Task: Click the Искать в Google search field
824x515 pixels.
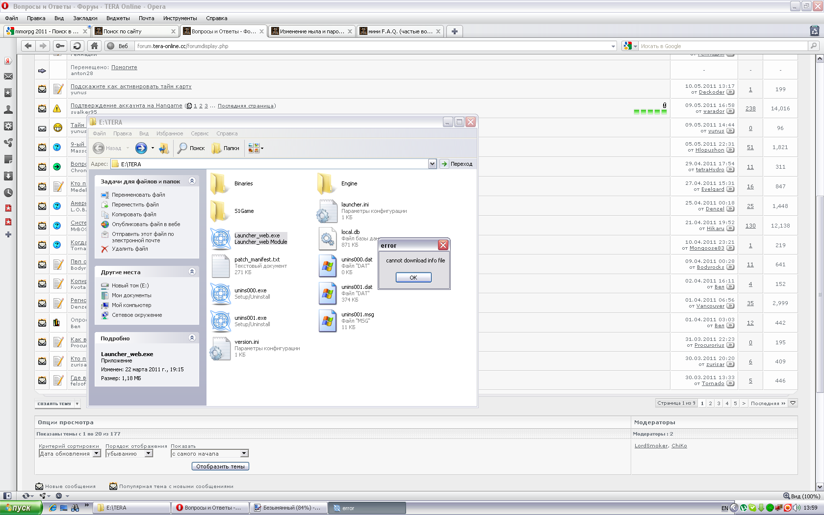Action: (x=721, y=46)
